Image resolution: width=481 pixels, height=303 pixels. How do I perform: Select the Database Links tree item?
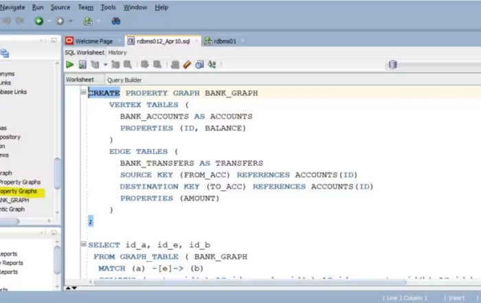(x=13, y=91)
